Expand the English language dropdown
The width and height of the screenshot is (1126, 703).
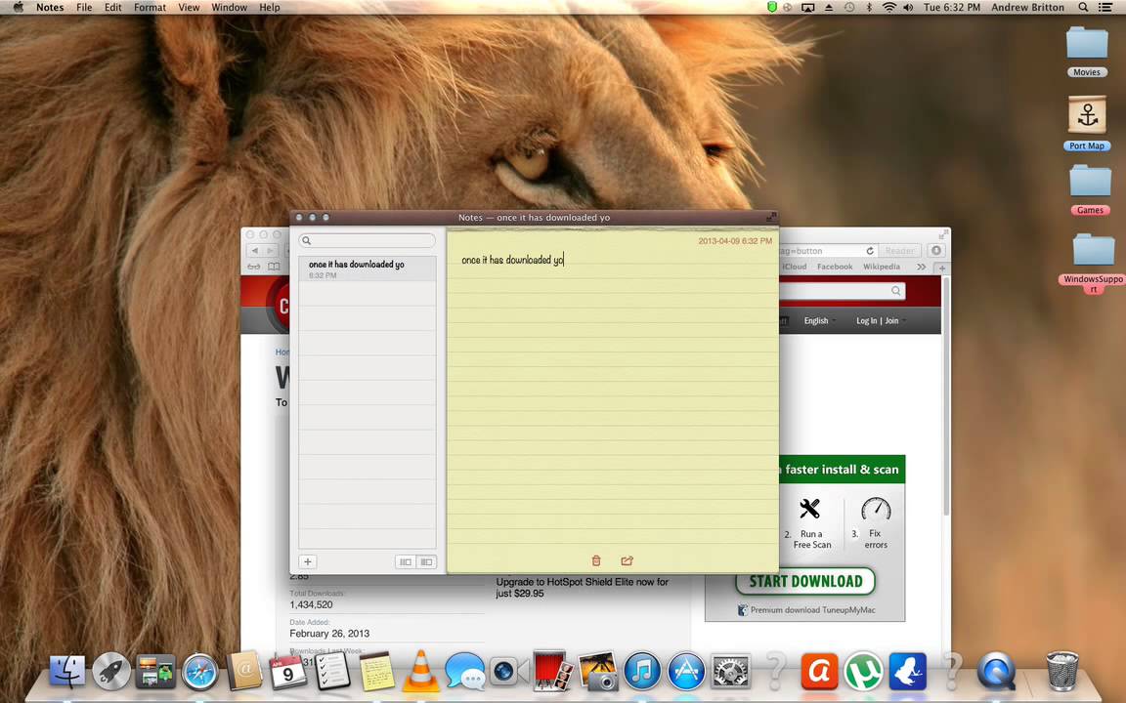[818, 320]
